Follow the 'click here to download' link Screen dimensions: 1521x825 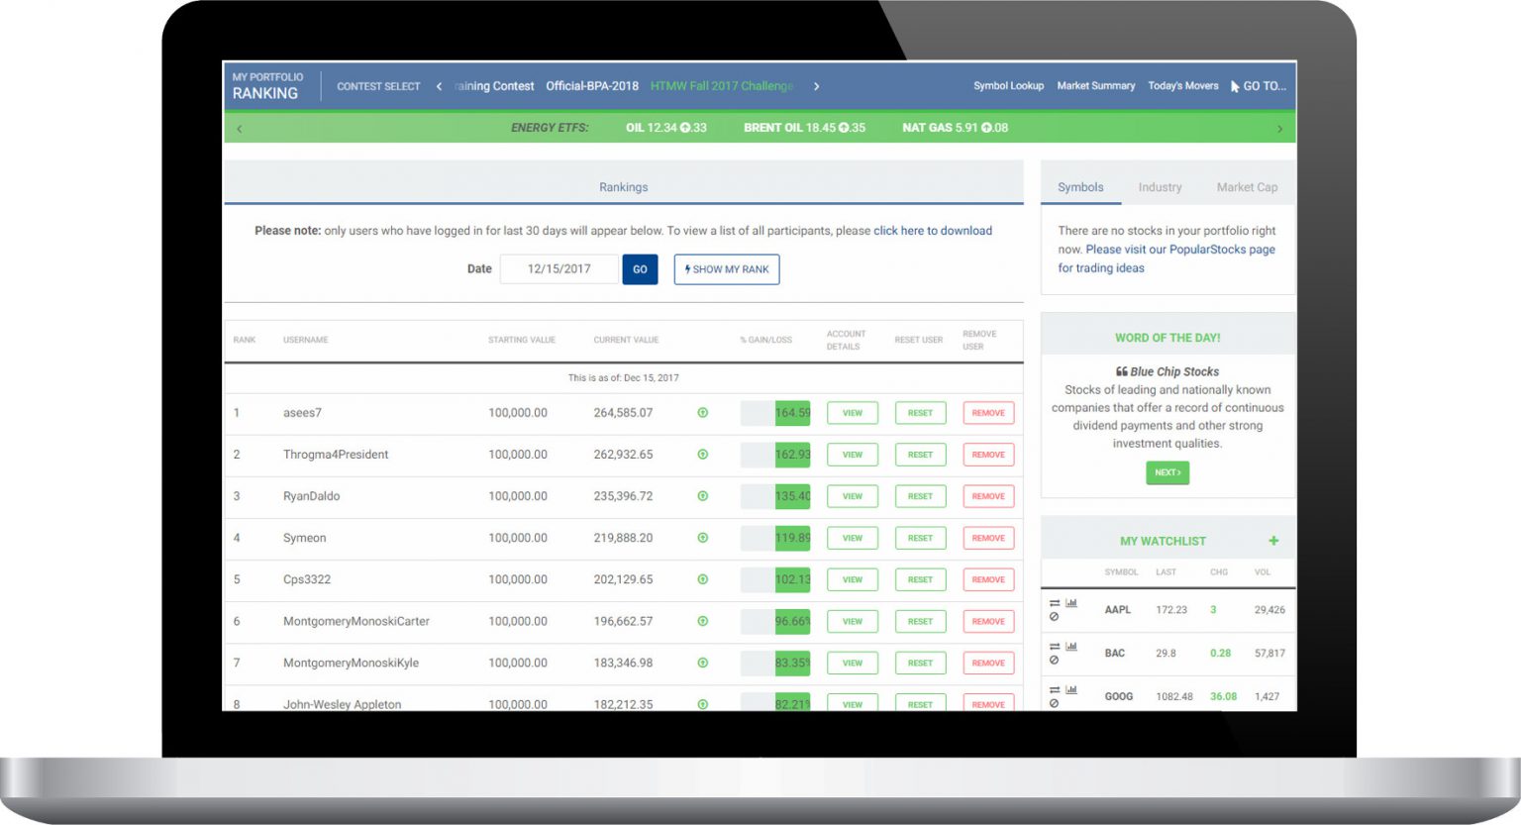click(x=933, y=231)
